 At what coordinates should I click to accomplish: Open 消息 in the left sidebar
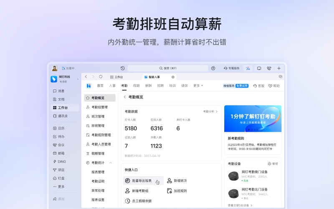coord(65,91)
